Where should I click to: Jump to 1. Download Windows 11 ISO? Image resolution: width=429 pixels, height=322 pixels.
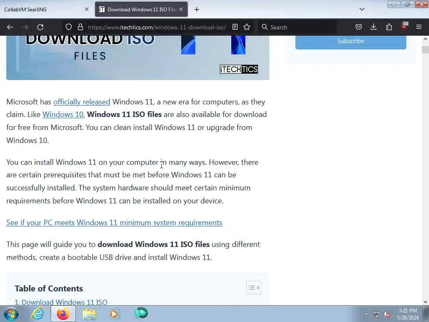pos(61,302)
